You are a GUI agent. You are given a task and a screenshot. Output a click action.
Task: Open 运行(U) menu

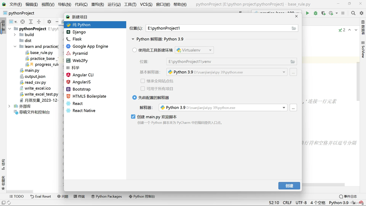click(x=114, y=4)
